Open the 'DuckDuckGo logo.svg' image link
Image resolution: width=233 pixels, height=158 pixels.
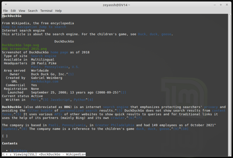(x=21, y=45)
